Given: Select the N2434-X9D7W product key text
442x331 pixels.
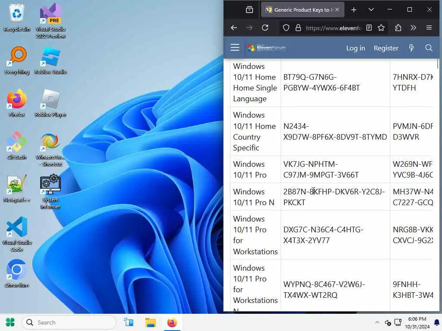Looking at the screenshot, I should point(335,131).
